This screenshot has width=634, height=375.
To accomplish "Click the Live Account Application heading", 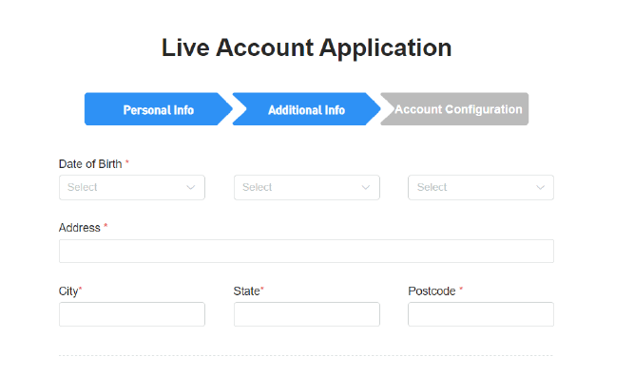I will click(x=306, y=48).
